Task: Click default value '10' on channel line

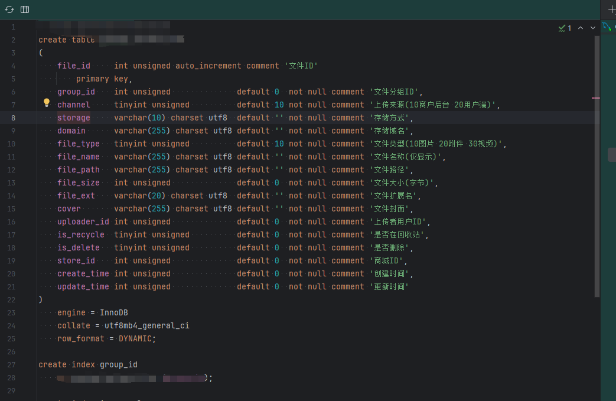Action: tap(279, 105)
